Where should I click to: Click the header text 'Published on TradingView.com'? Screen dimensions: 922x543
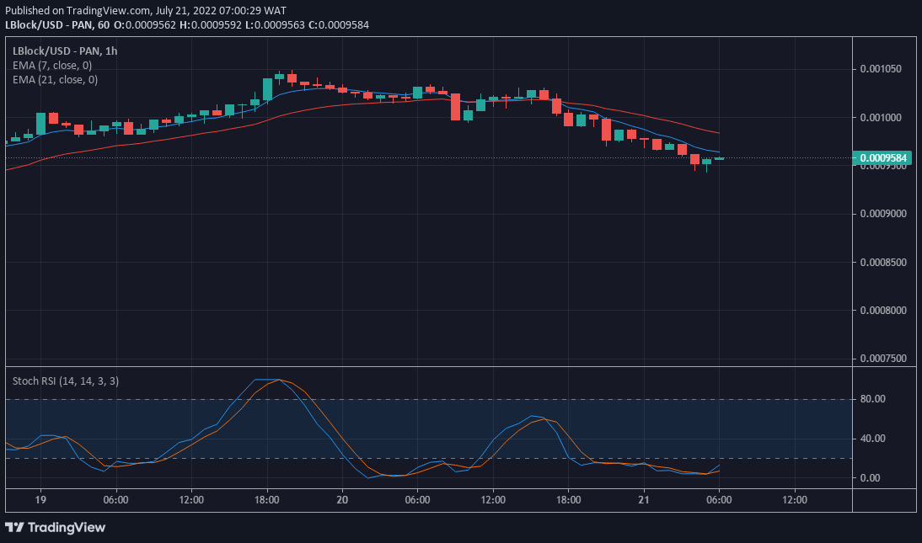78,11
